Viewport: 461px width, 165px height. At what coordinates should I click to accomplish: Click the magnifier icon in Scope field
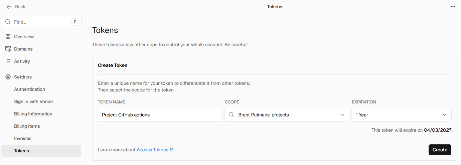[x=231, y=115]
